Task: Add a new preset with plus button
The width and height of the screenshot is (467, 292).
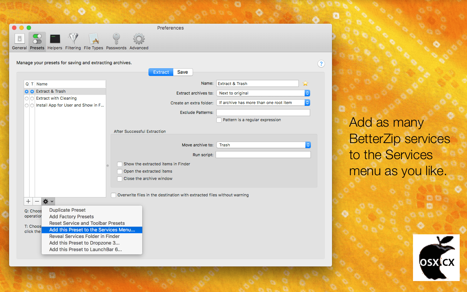Action: [28, 201]
